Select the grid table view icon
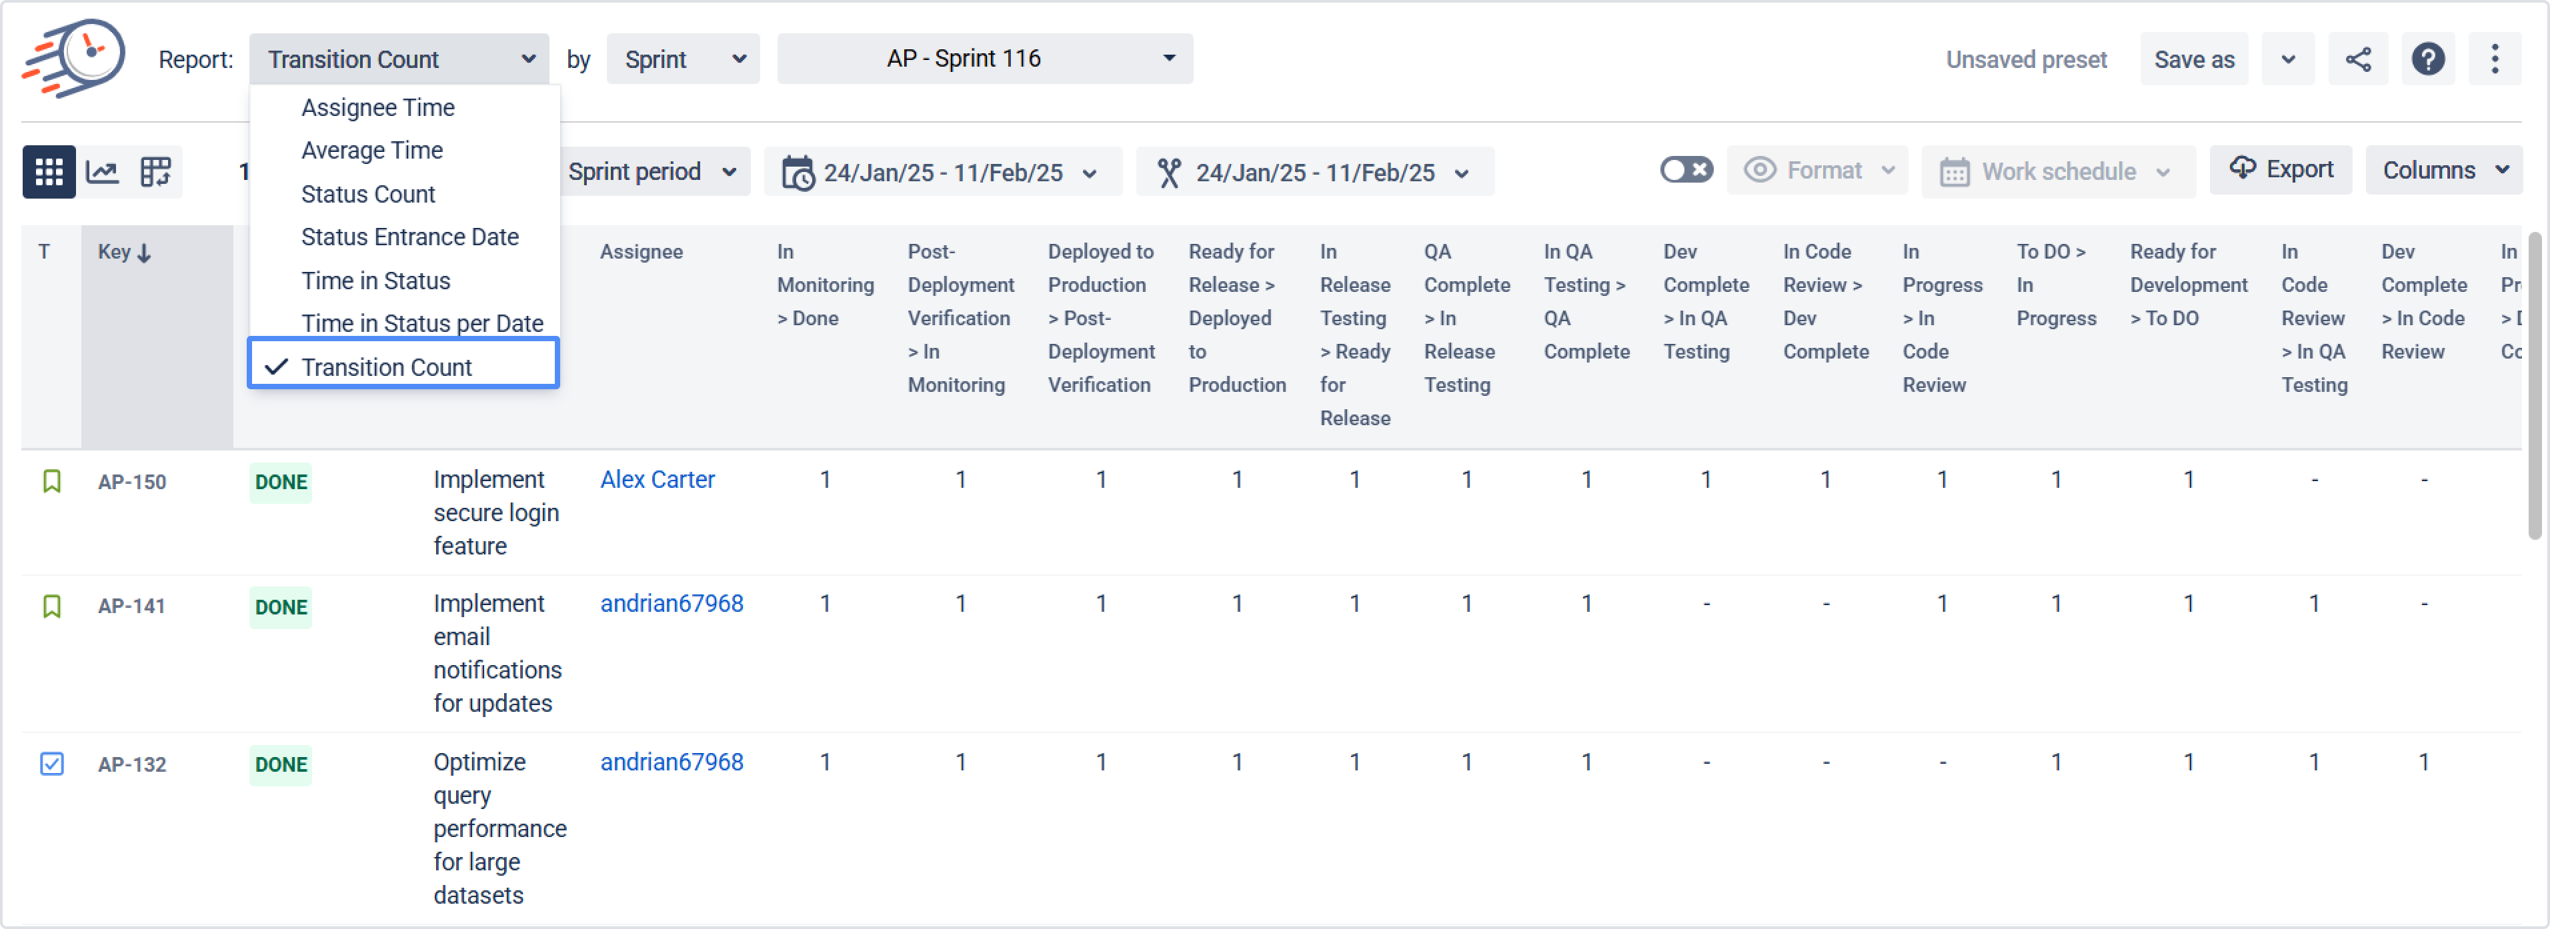Image resolution: width=2550 pixels, height=929 pixels. [49, 172]
